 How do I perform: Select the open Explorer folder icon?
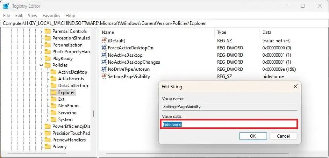(x=54, y=93)
